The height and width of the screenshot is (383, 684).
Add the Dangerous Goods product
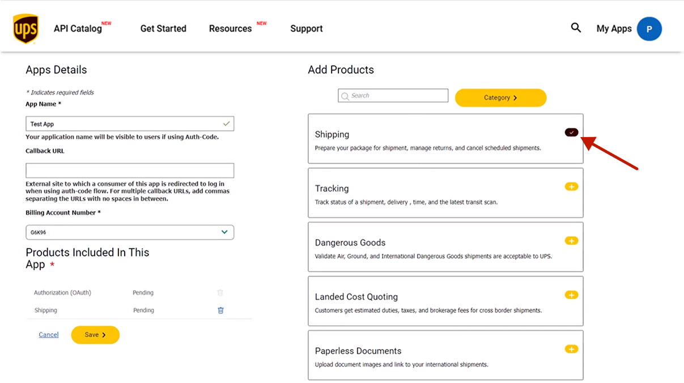coord(571,241)
